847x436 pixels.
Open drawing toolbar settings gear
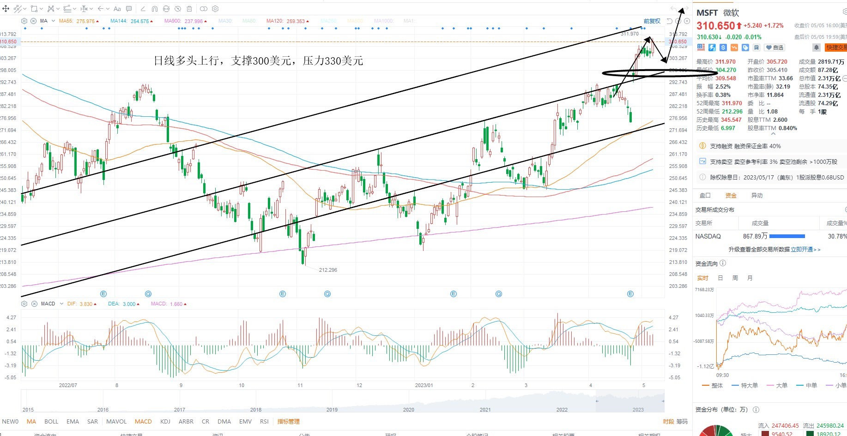pos(215,9)
